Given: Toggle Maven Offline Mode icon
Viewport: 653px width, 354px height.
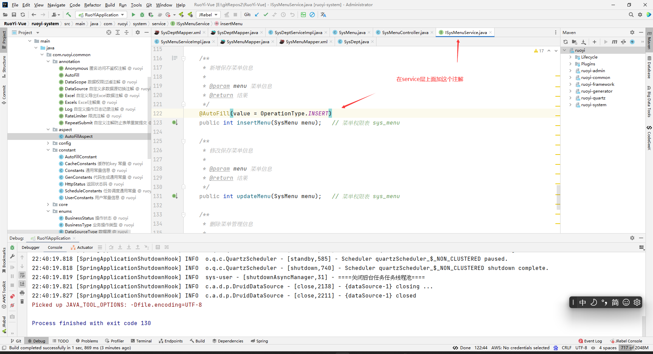Looking at the screenshot, I should (x=623, y=42).
